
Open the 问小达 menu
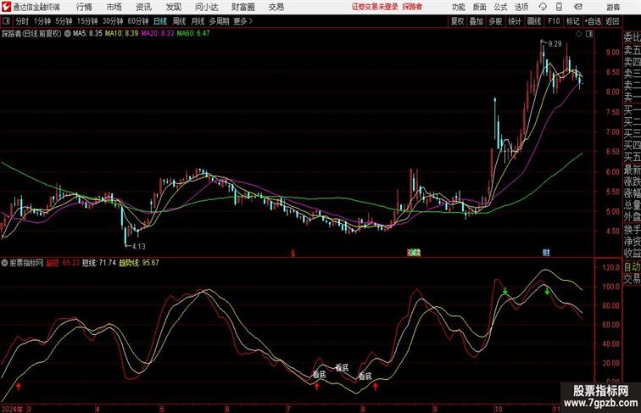coord(206,7)
